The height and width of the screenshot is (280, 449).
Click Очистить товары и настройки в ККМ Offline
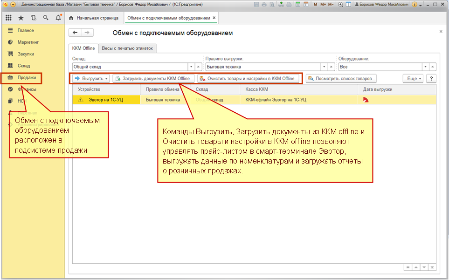pos(248,78)
